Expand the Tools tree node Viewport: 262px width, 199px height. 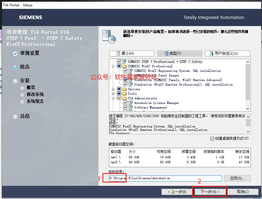coord(113,94)
